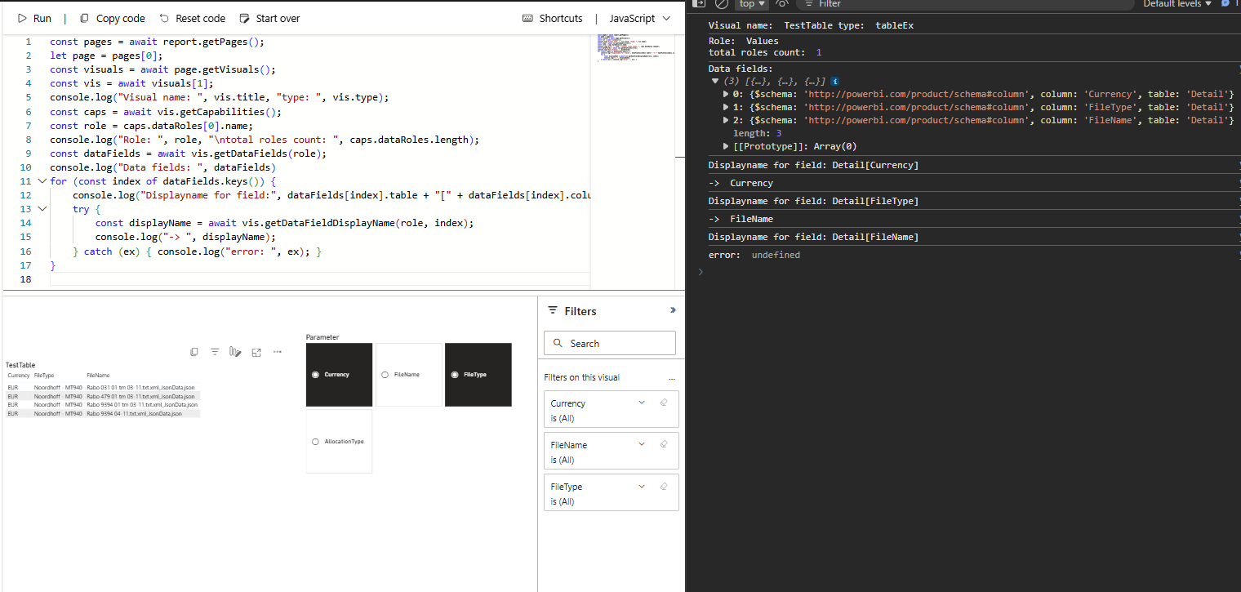Expand the FileType filter card chevron

642,486
